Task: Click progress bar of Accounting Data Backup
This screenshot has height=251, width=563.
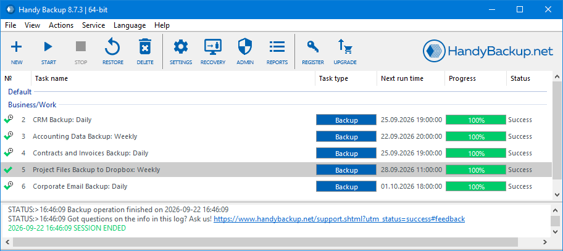Action: (x=476, y=137)
